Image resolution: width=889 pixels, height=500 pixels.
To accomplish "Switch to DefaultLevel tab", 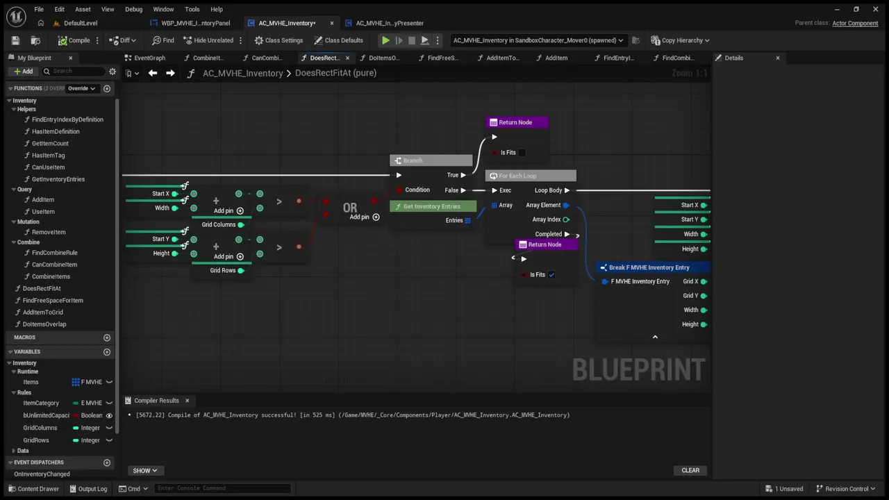I will click(x=76, y=23).
